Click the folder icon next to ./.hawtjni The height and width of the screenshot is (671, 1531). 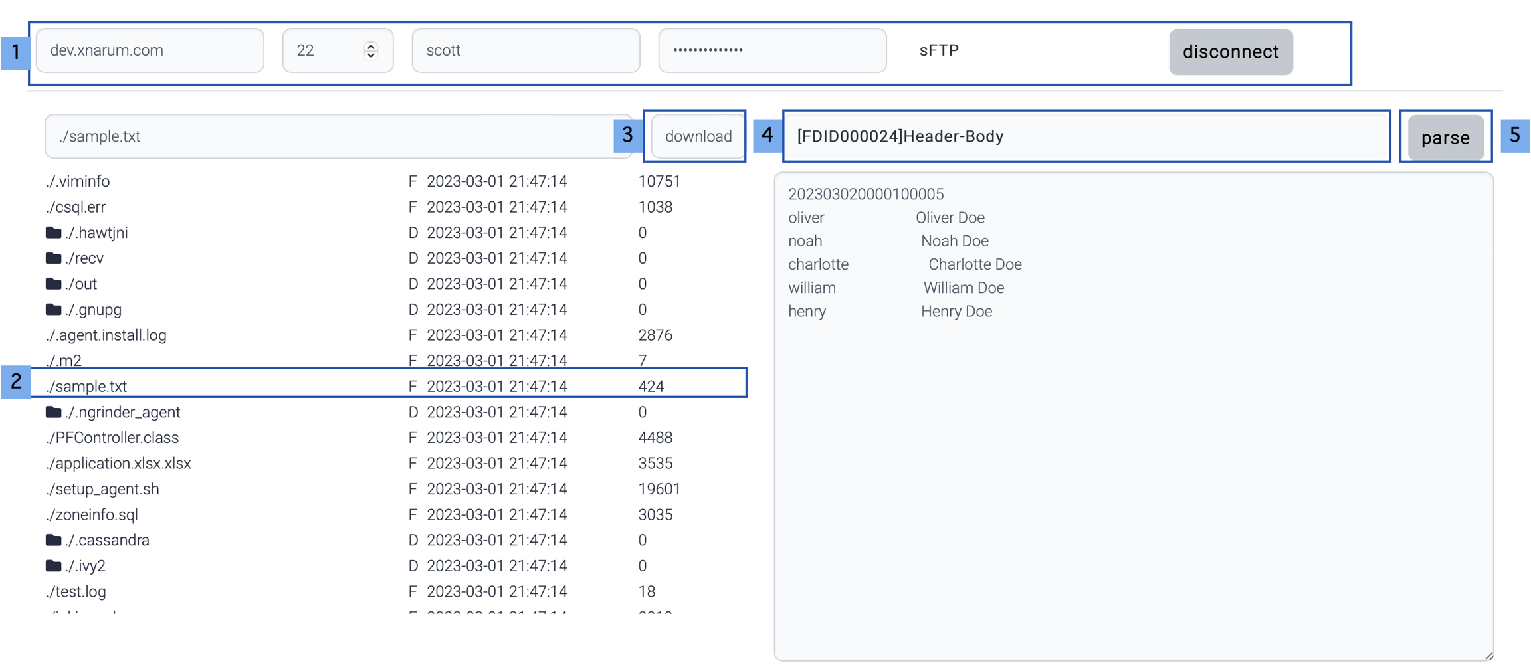pyautogui.click(x=53, y=233)
